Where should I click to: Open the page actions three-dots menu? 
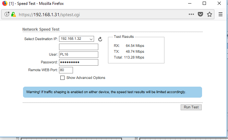tap(191, 14)
